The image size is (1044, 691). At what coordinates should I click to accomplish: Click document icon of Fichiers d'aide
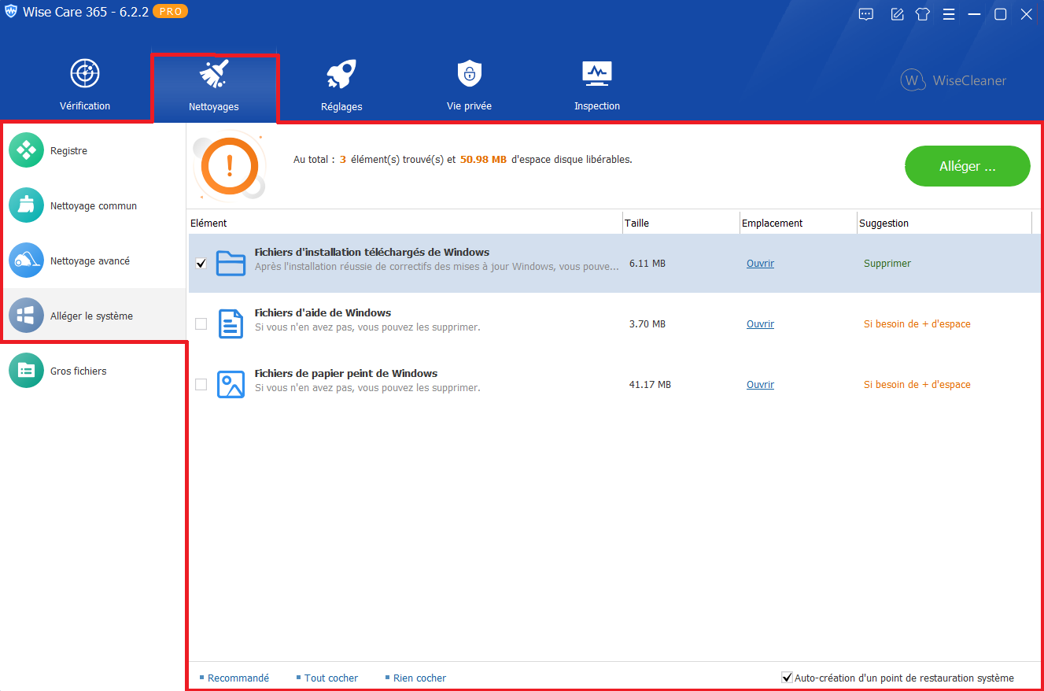click(x=231, y=323)
